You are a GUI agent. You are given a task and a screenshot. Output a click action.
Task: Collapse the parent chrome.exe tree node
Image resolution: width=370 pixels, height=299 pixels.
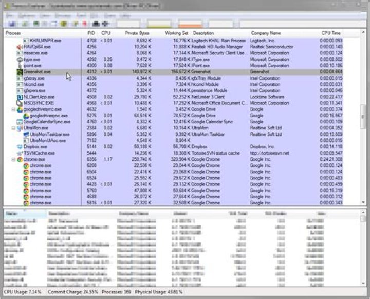tap(13, 159)
